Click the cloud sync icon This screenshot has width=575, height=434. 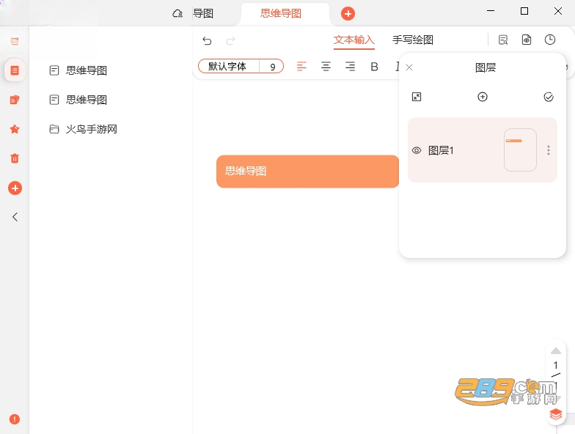[177, 14]
